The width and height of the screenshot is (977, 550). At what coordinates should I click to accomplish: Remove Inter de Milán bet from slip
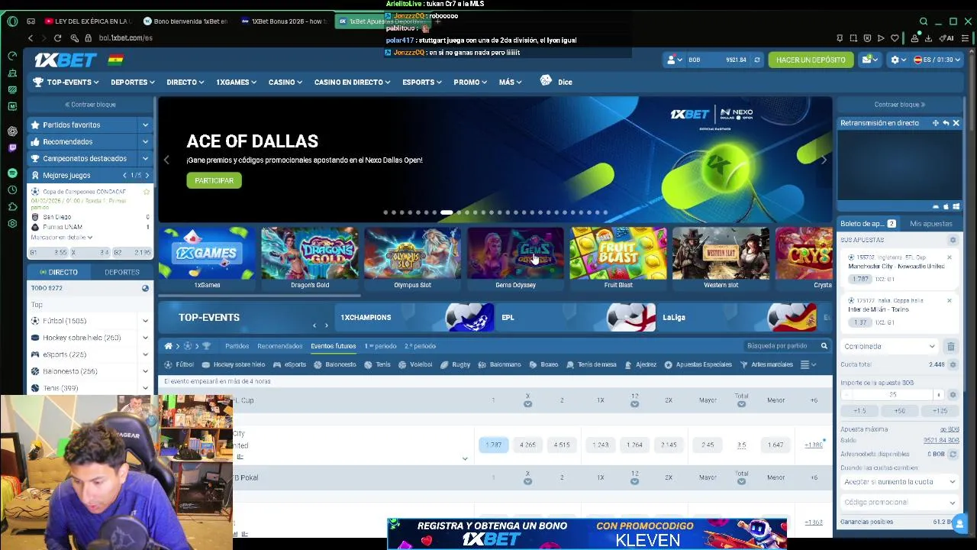pos(950,300)
